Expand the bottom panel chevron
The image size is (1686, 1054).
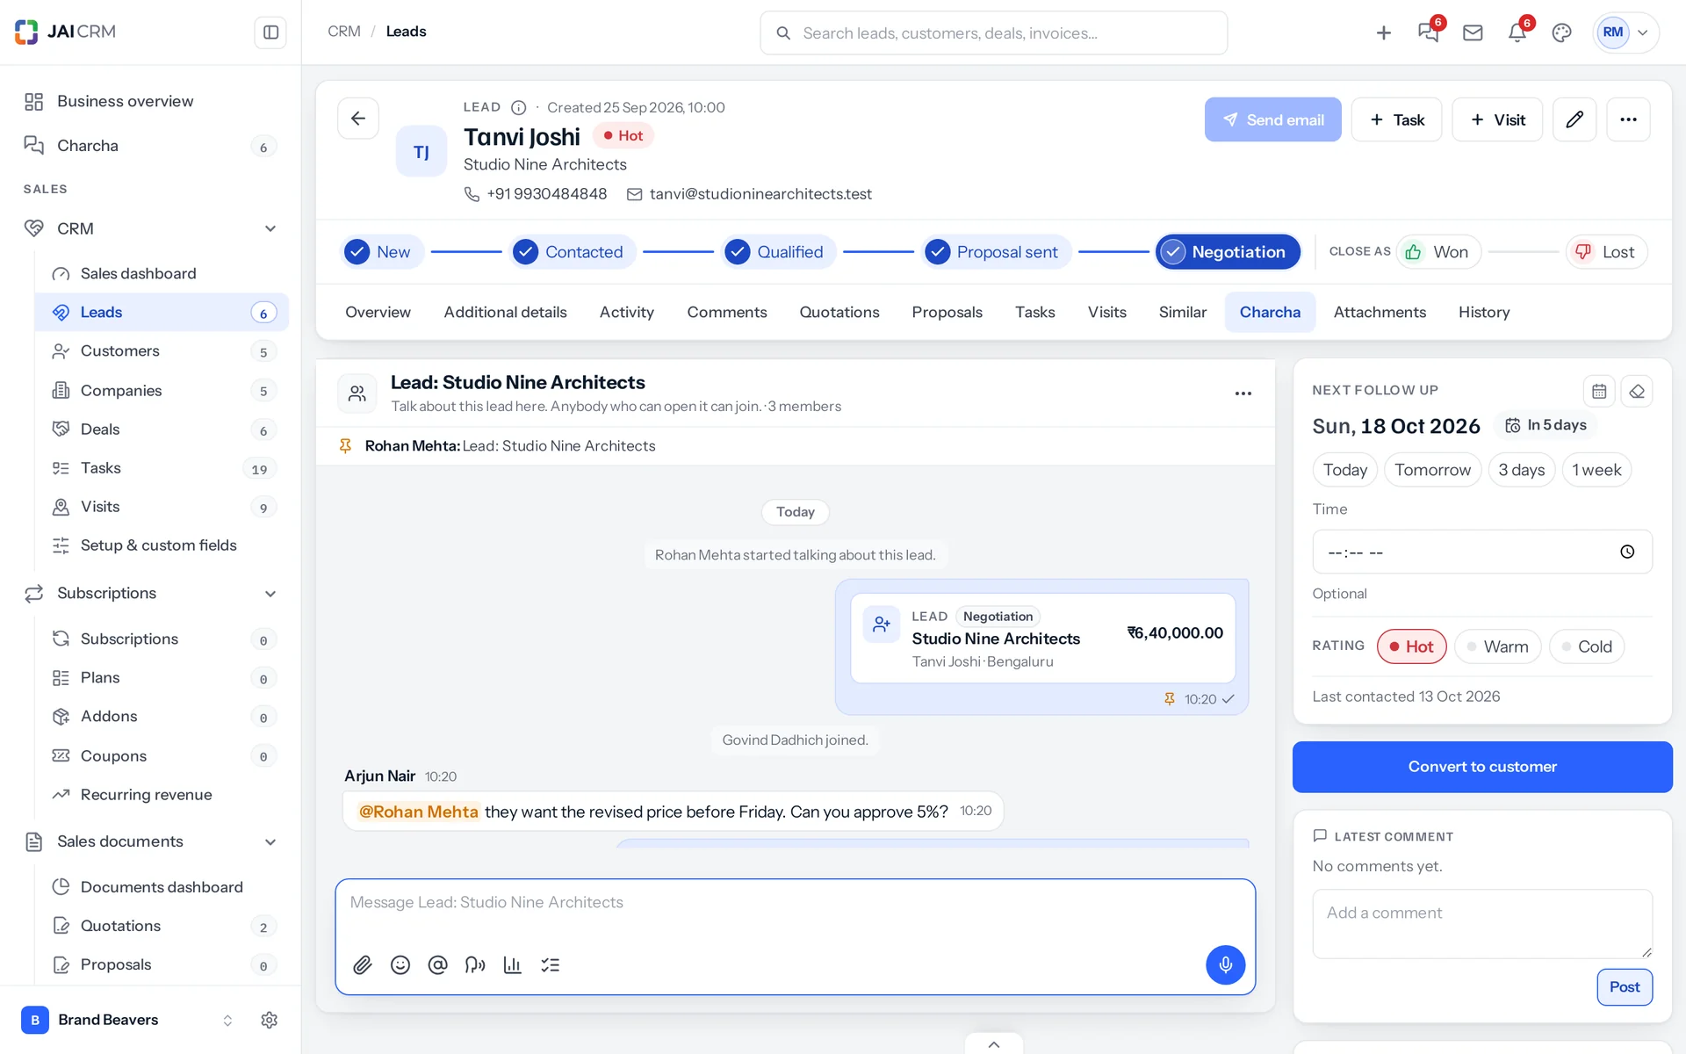click(x=994, y=1044)
